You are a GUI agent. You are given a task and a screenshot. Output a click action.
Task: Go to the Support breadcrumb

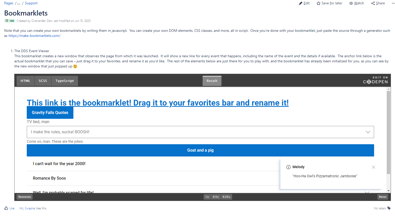31,3
